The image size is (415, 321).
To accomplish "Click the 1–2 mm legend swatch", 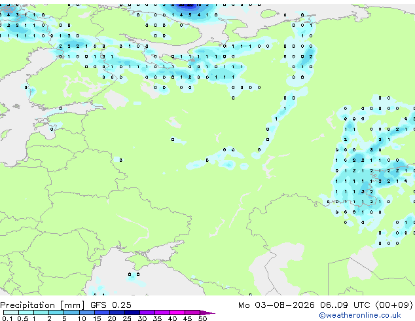I will pos(41,312).
